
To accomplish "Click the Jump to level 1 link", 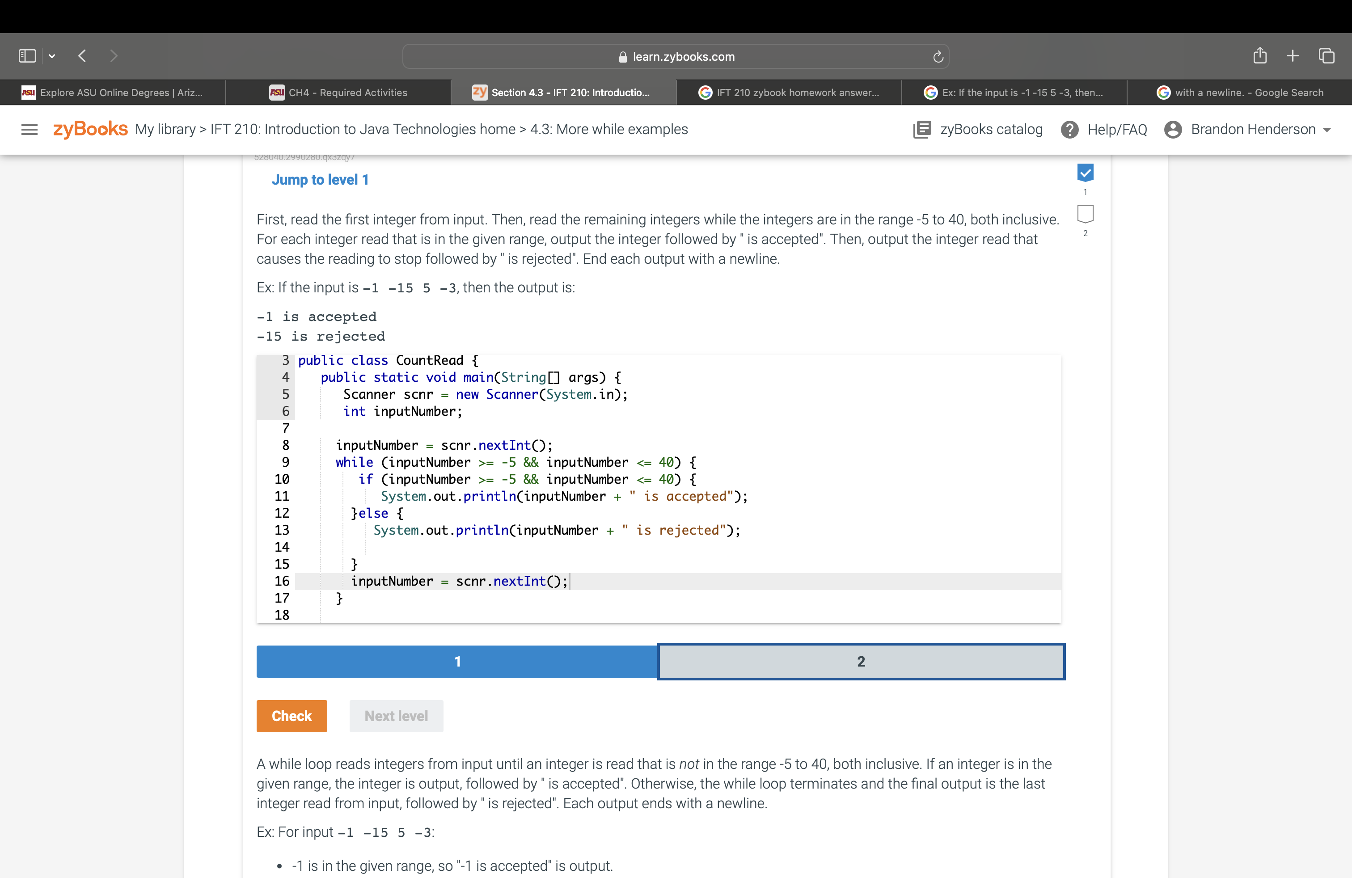I will (320, 180).
